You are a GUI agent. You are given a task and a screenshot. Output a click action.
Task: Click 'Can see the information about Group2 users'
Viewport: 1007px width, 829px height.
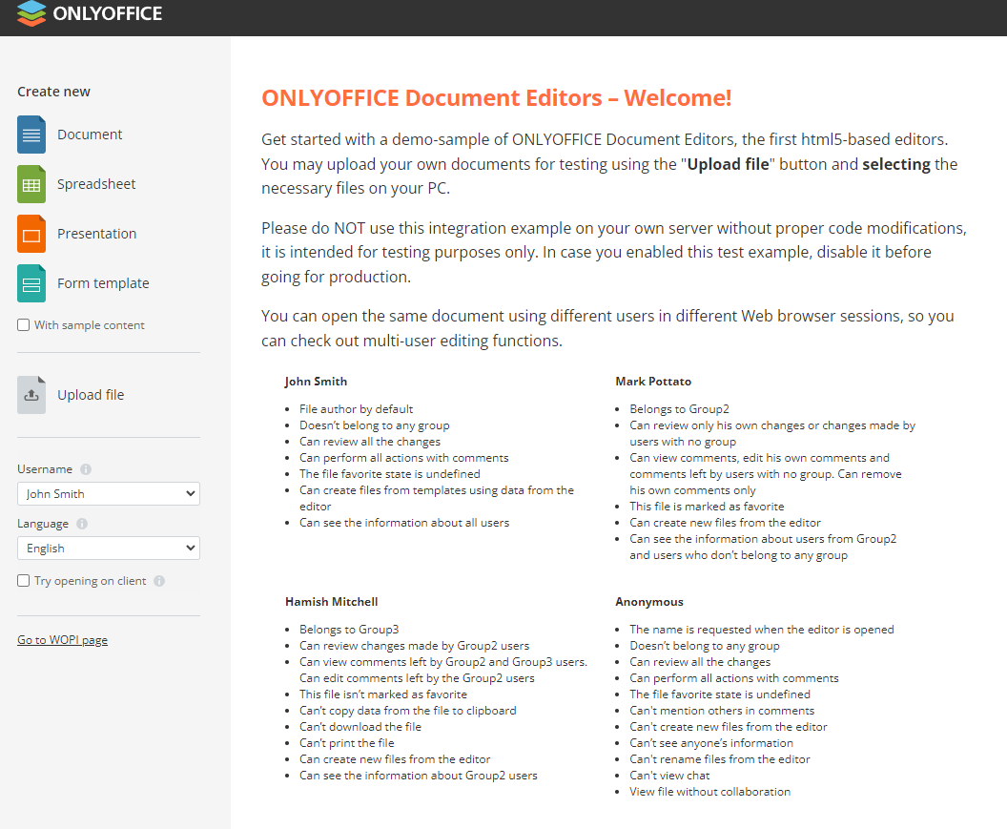[x=418, y=776]
